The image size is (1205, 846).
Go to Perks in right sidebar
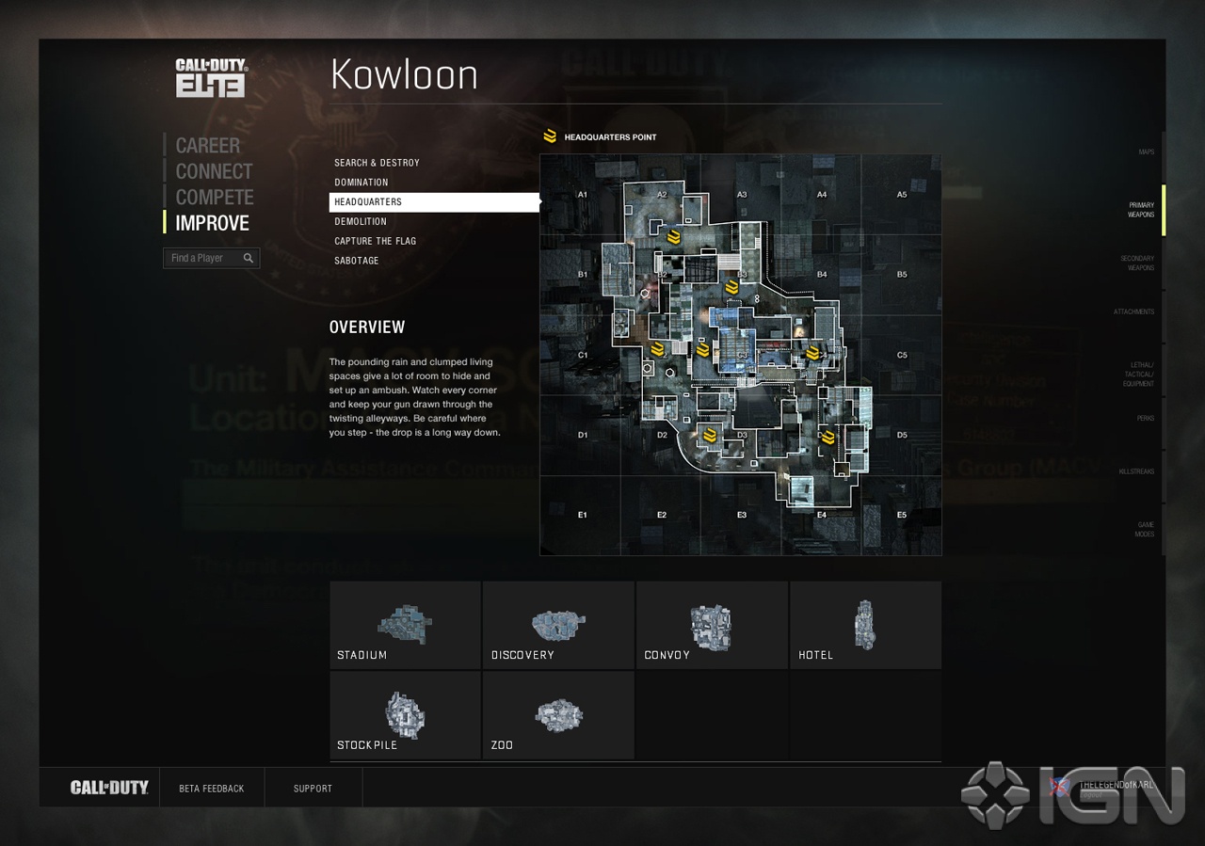(x=1145, y=418)
